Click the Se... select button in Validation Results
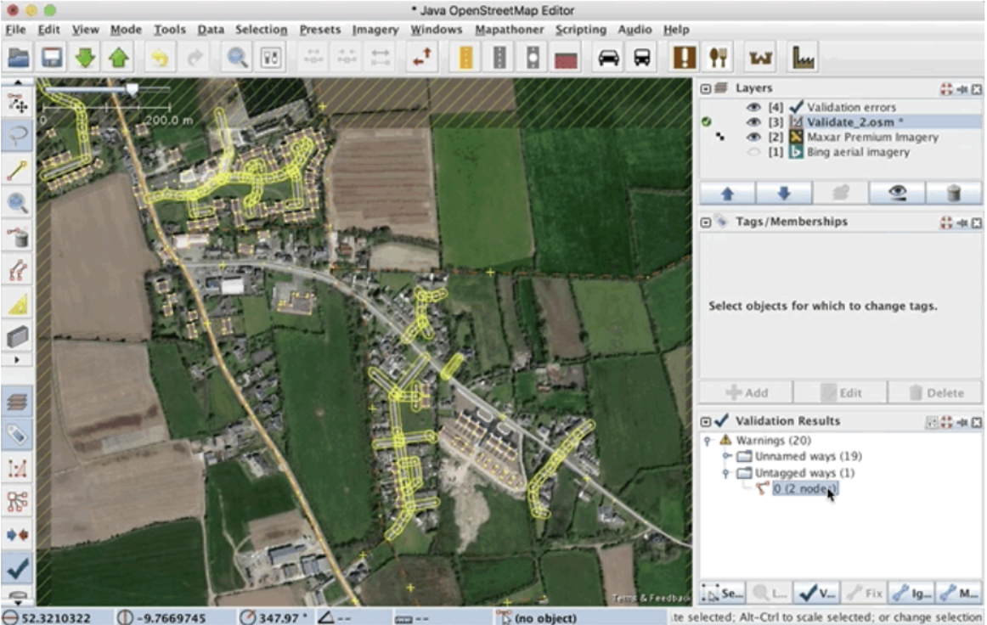 pos(723,593)
